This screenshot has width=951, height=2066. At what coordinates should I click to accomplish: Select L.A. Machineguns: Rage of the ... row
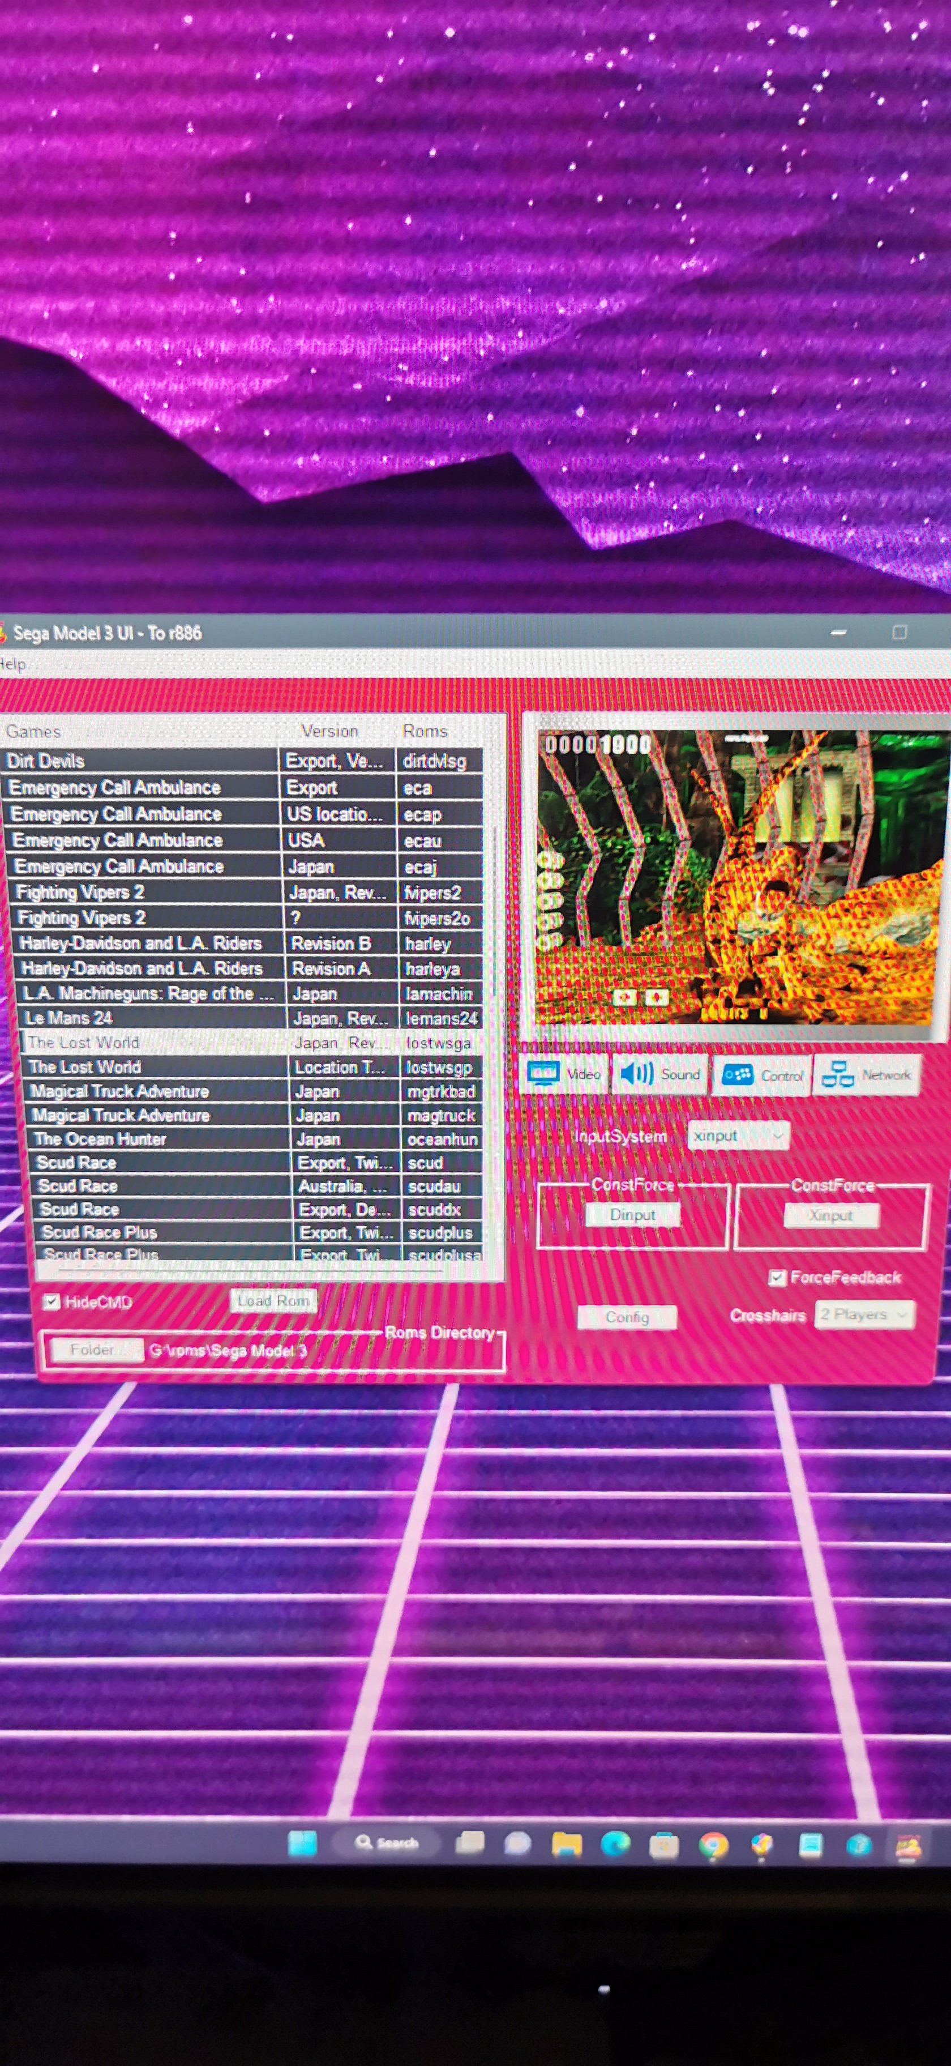point(250,993)
